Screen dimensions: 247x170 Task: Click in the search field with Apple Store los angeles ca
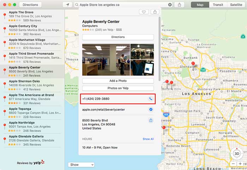[x=123, y=5]
